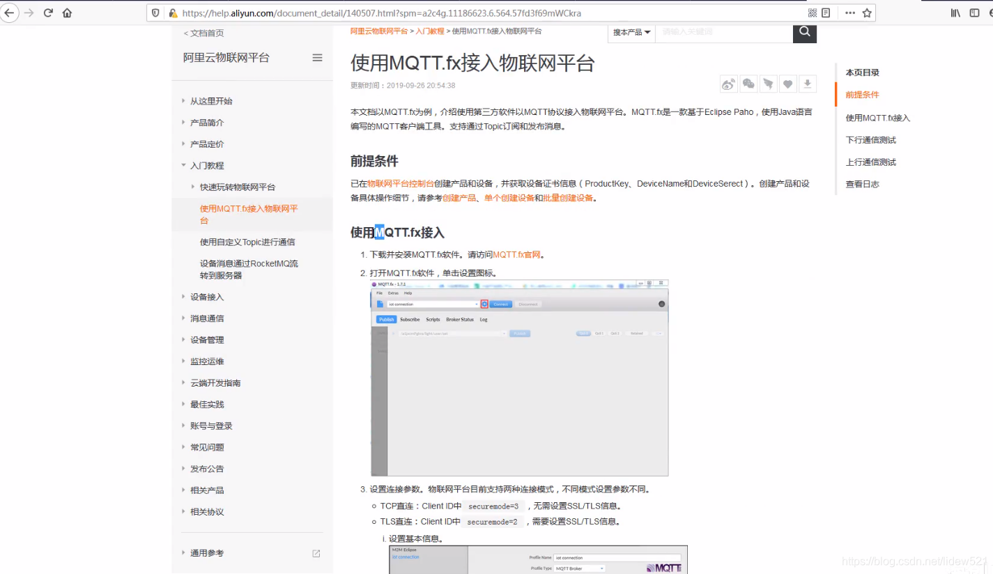
Task: Expand the 产品定价 section
Action: [x=207, y=144]
